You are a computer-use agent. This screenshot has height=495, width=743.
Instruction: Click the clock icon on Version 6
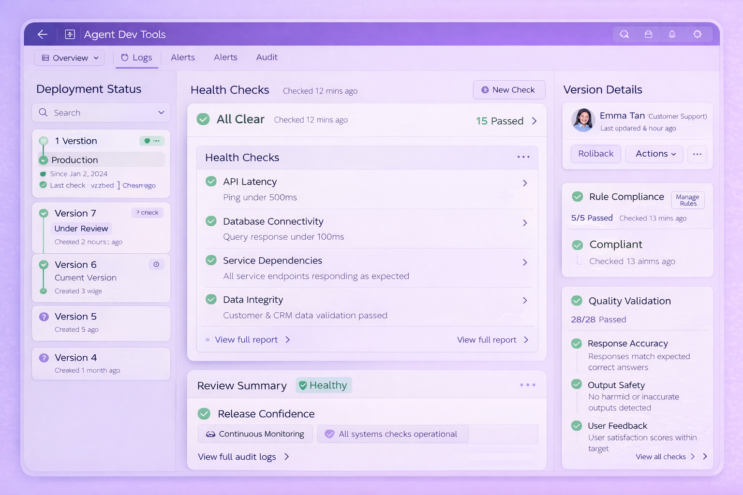[x=156, y=264]
